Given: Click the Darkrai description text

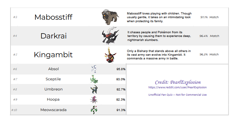Looking at the screenshot, I should coord(159,36).
